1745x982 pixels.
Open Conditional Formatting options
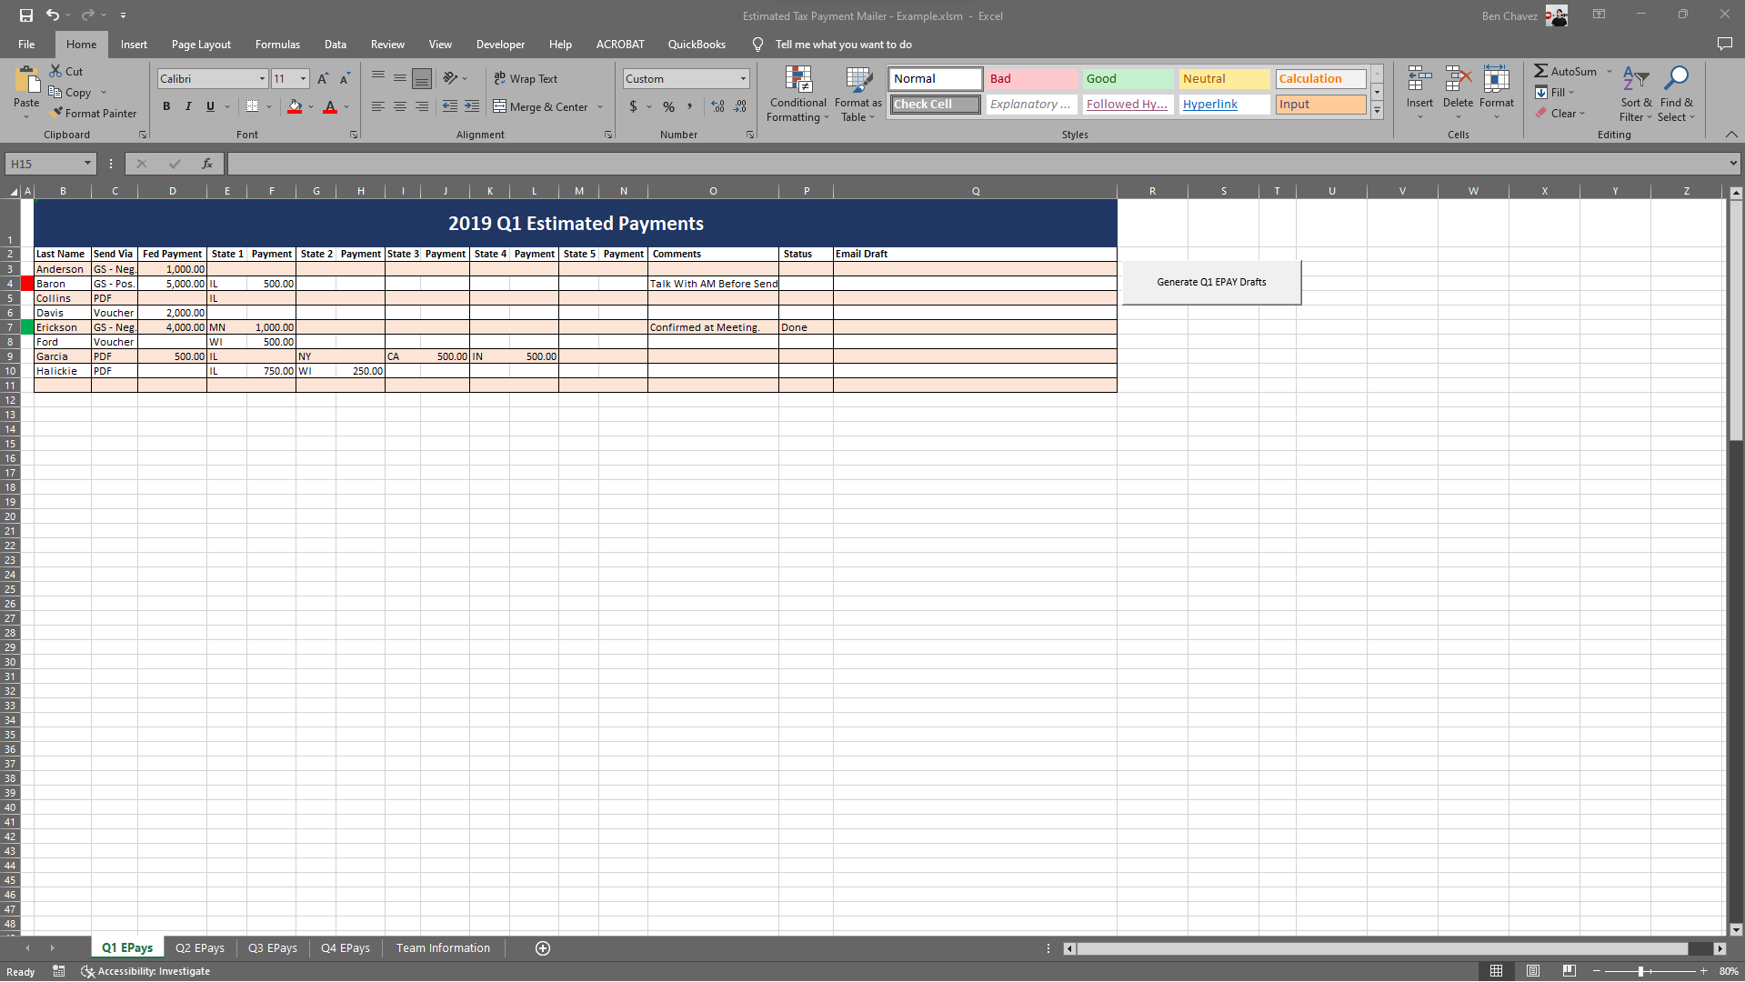point(797,95)
